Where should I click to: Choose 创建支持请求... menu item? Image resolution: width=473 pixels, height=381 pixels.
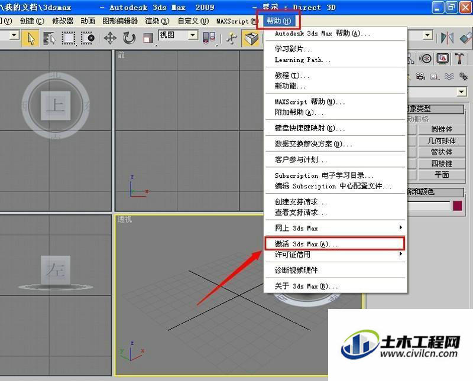(335, 201)
